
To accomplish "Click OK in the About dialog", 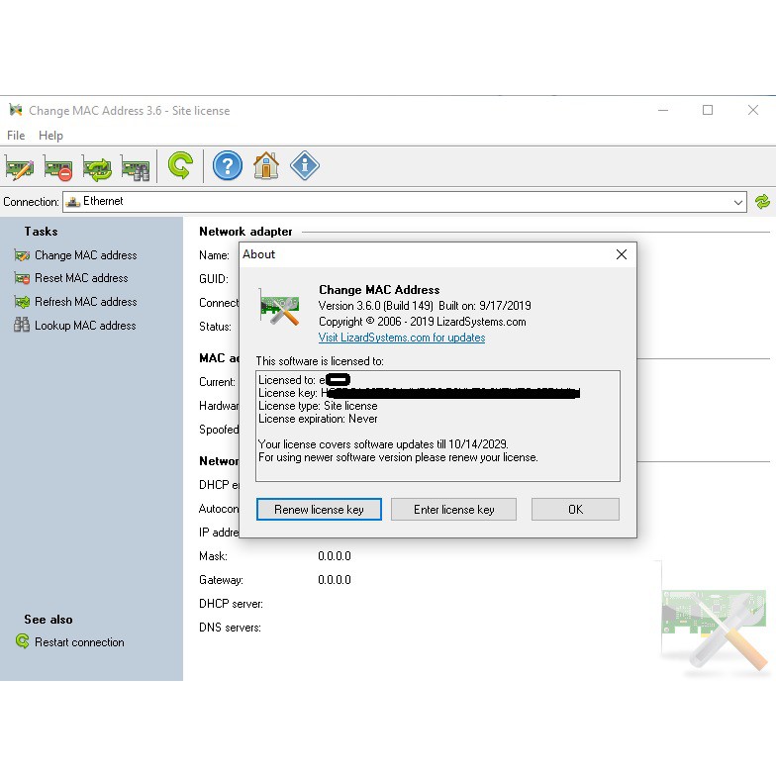I will pos(575,509).
